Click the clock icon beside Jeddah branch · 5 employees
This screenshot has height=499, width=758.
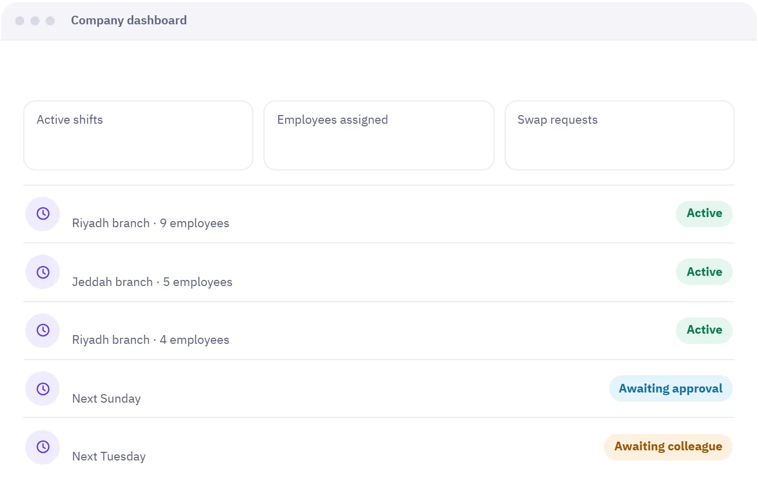click(43, 272)
